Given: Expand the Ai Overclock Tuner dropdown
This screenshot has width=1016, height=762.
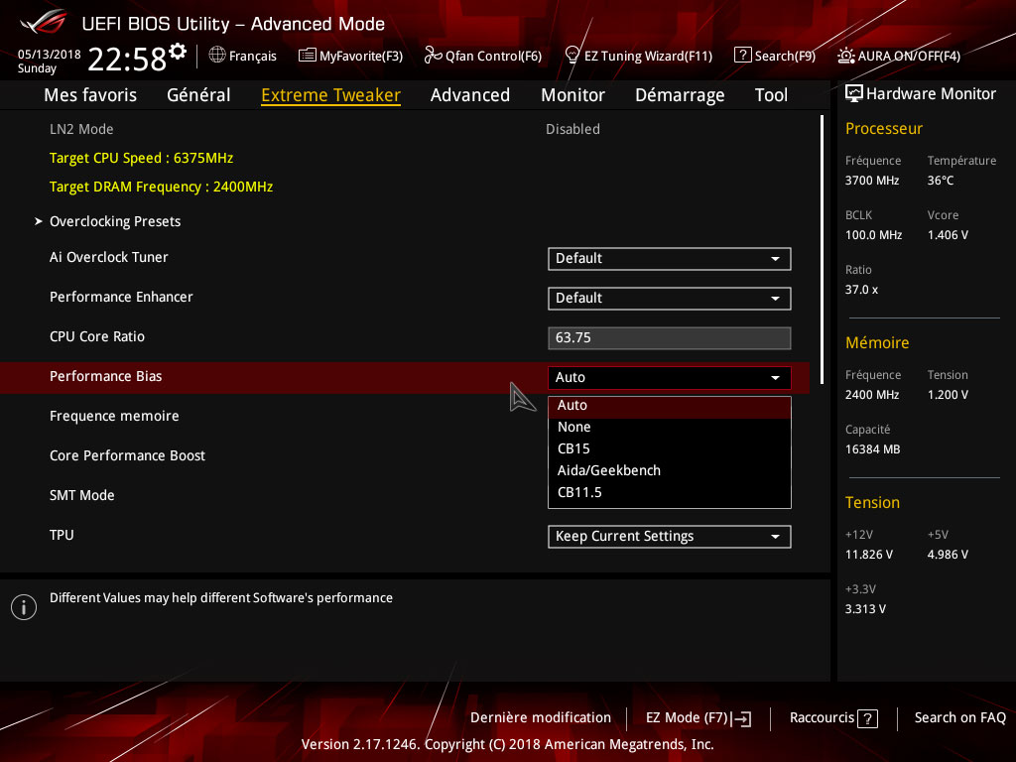Looking at the screenshot, I should pyautogui.click(x=669, y=258).
